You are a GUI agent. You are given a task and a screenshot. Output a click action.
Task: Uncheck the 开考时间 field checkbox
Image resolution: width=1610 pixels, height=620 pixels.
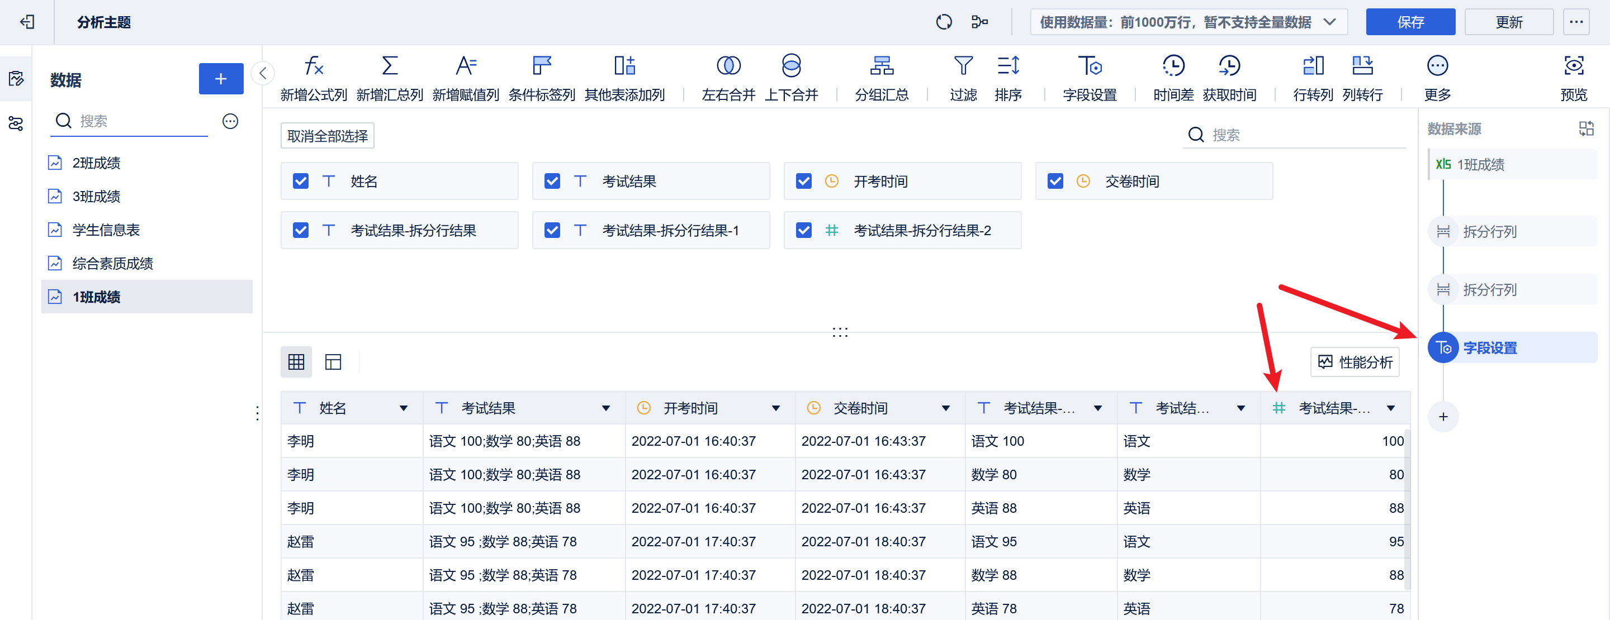[803, 180]
